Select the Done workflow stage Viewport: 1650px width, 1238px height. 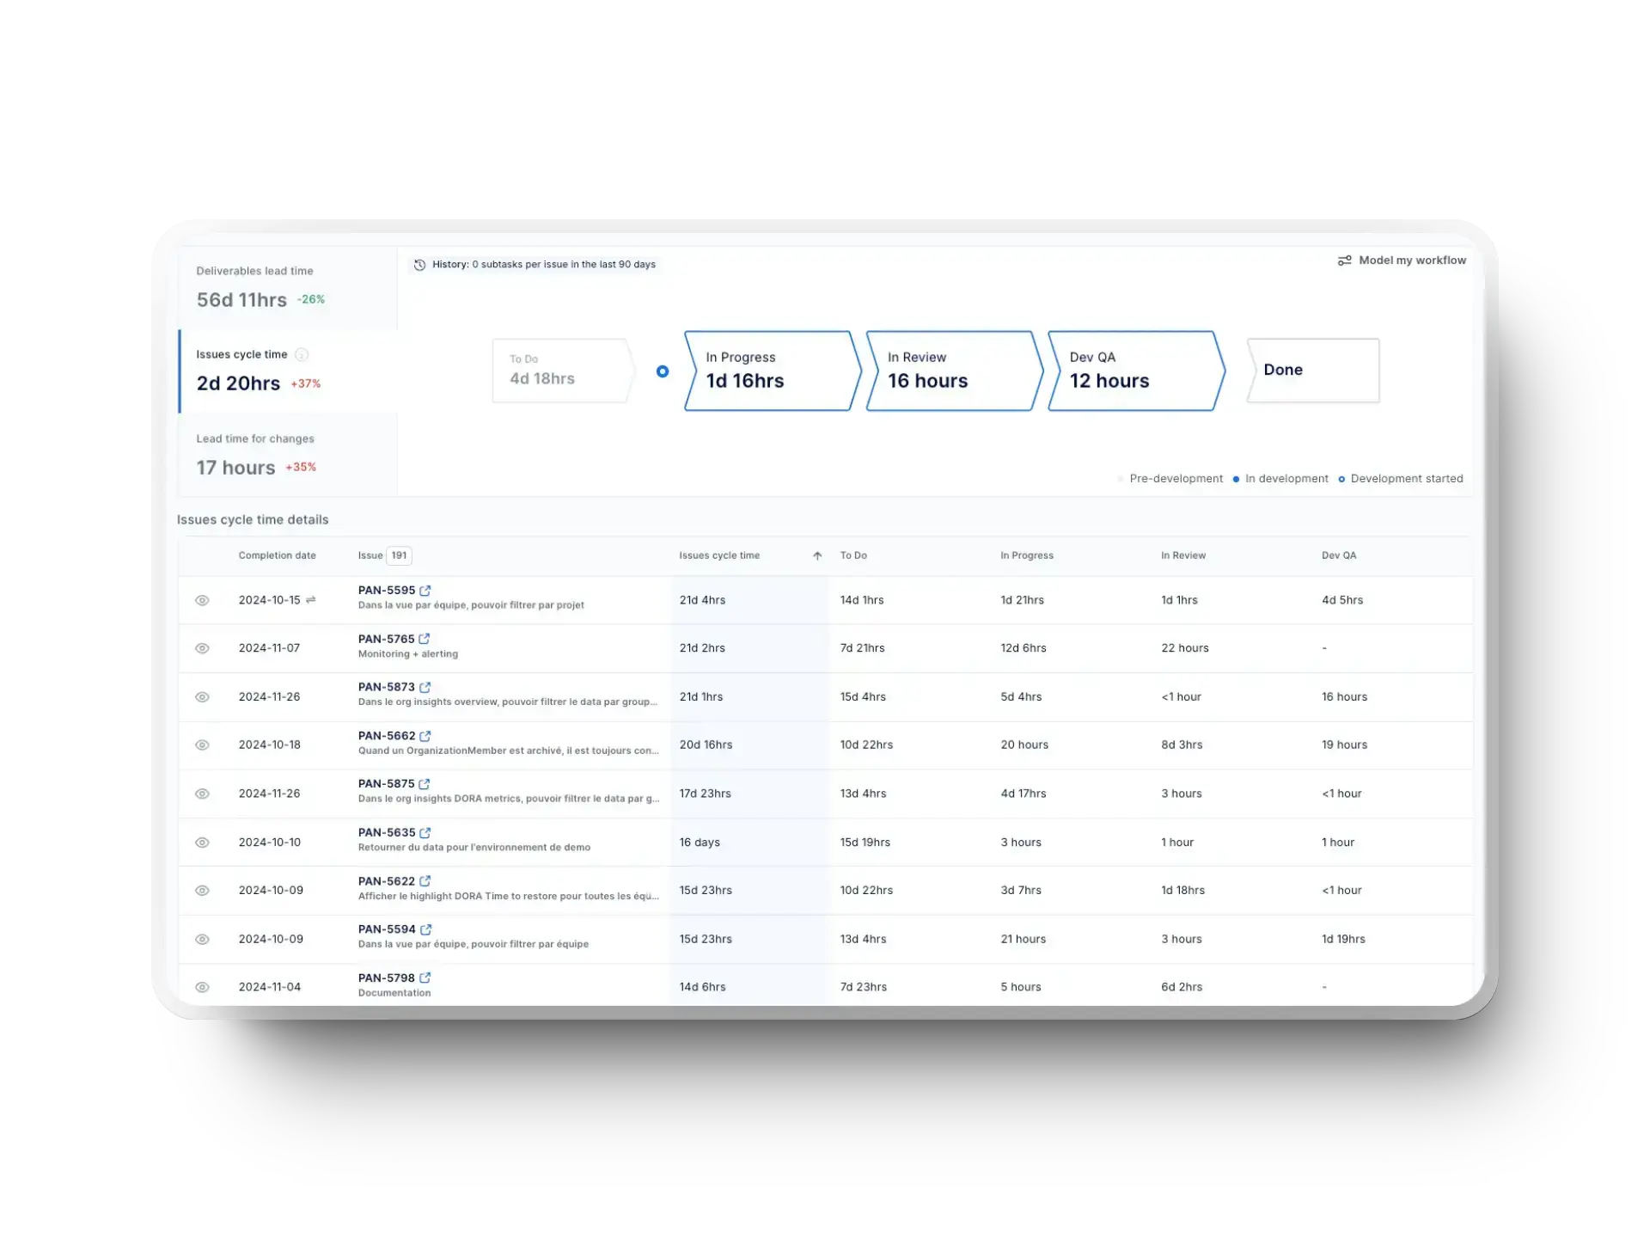(x=1312, y=371)
